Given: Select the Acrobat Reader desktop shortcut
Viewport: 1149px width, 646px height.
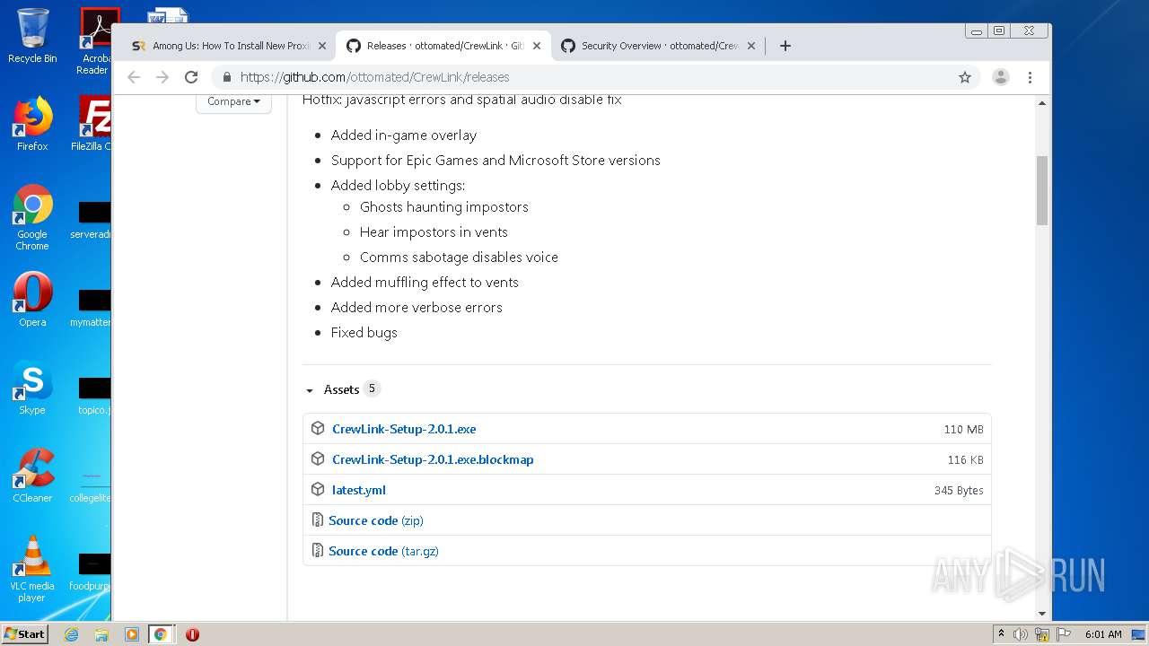Looking at the screenshot, I should [95, 41].
